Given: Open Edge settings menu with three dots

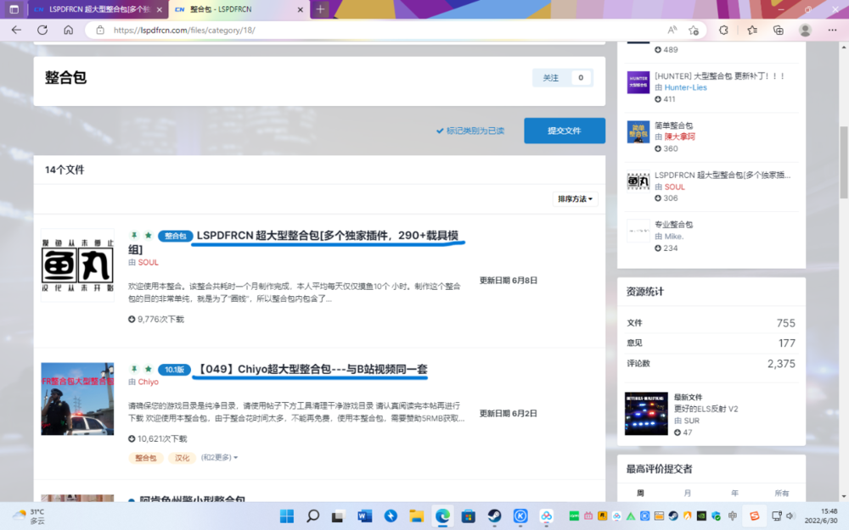Looking at the screenshot, I should [x=834, y=30].
